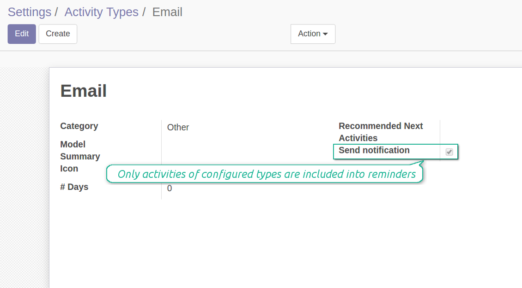Click the Model field label

tap(73, 144)
